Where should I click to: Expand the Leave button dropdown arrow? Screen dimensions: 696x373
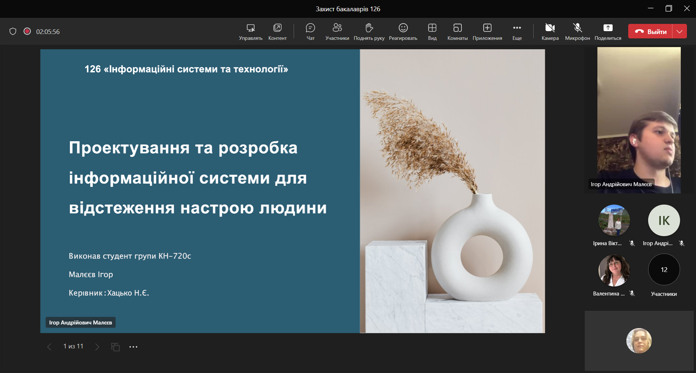click(x=680, y=32)
